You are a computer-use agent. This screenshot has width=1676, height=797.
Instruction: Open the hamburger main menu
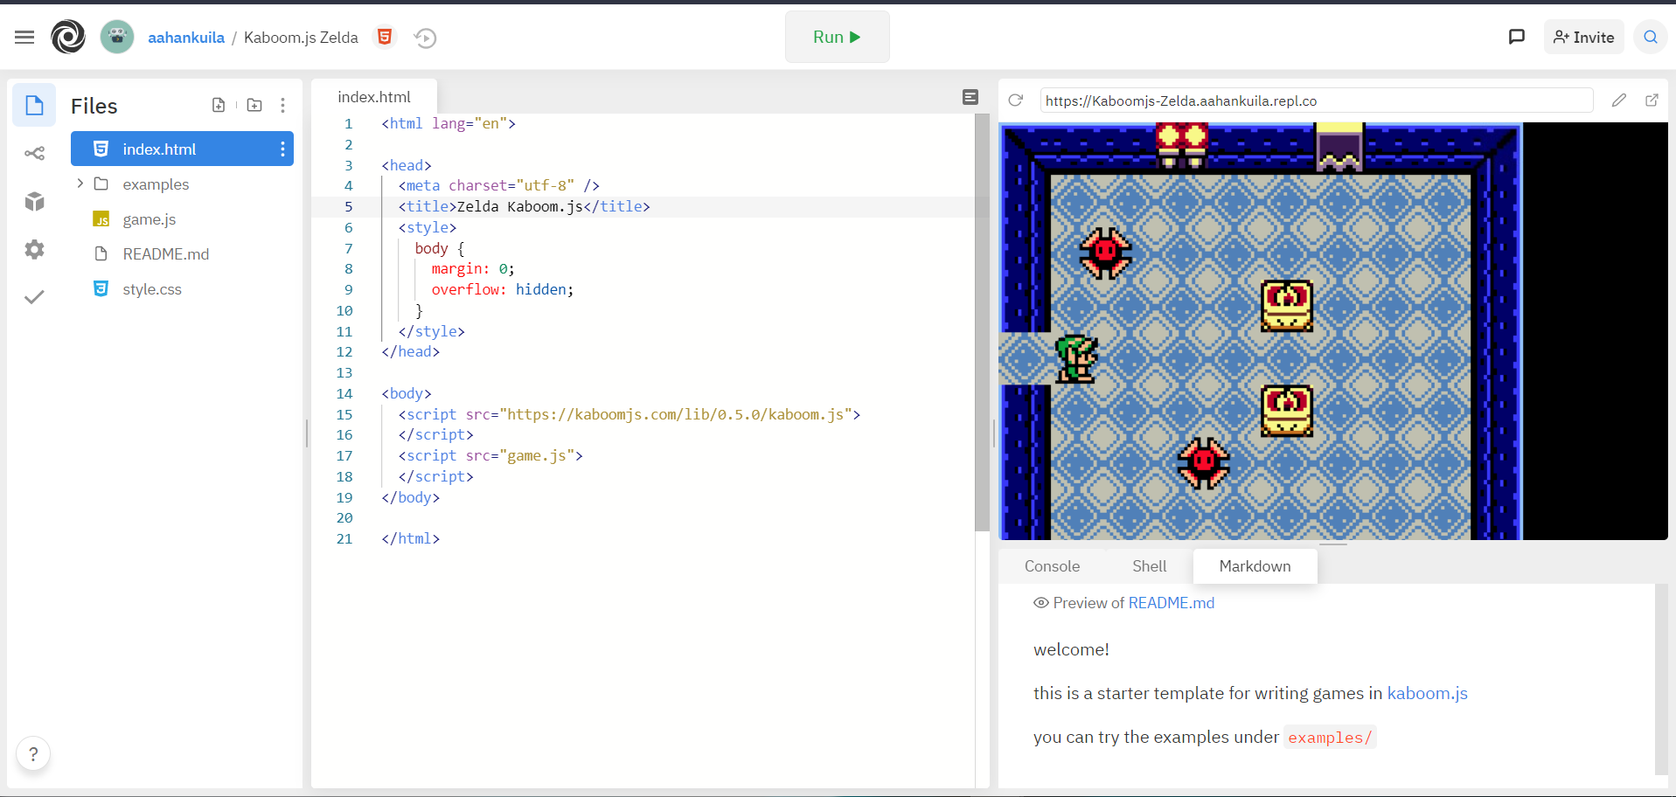coord(24,37)
